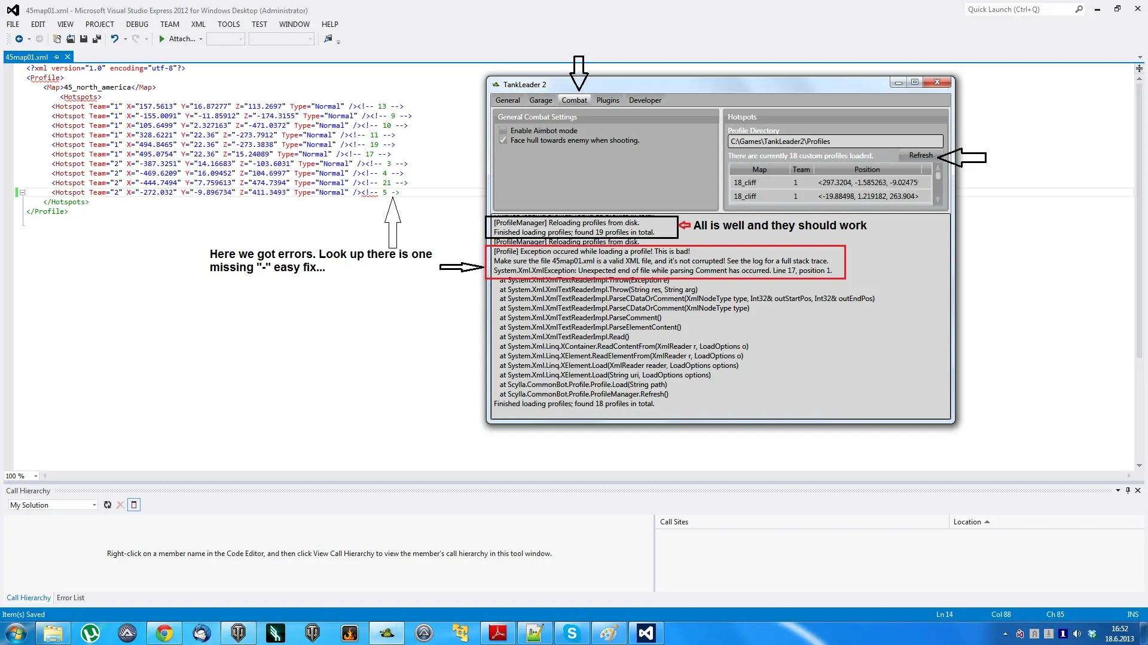Switch to the Garage tab in TankLeader

tap(541, 100)
